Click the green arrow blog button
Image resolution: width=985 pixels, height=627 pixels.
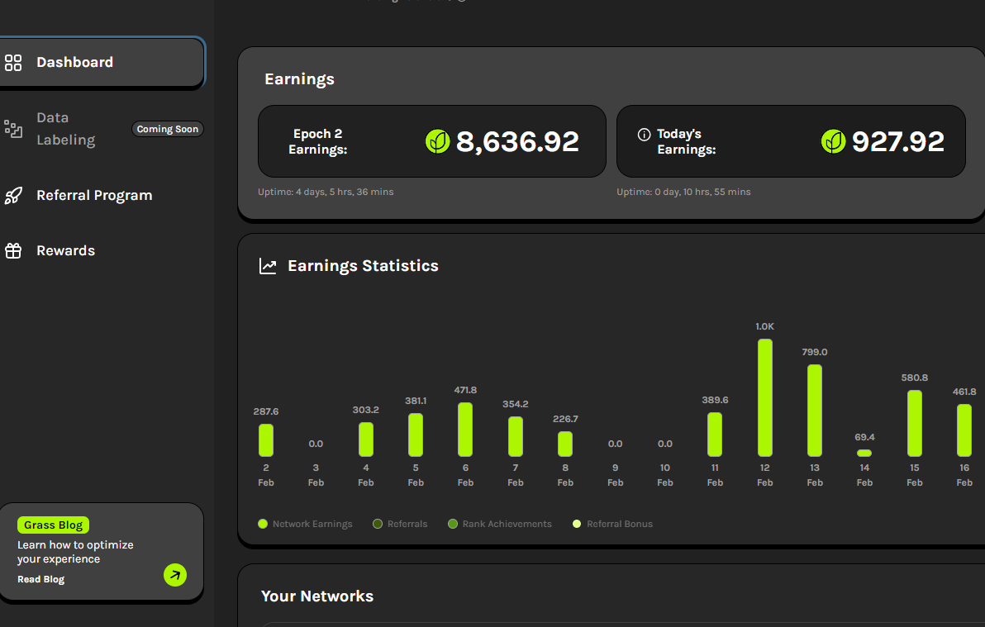click(175, 575)
